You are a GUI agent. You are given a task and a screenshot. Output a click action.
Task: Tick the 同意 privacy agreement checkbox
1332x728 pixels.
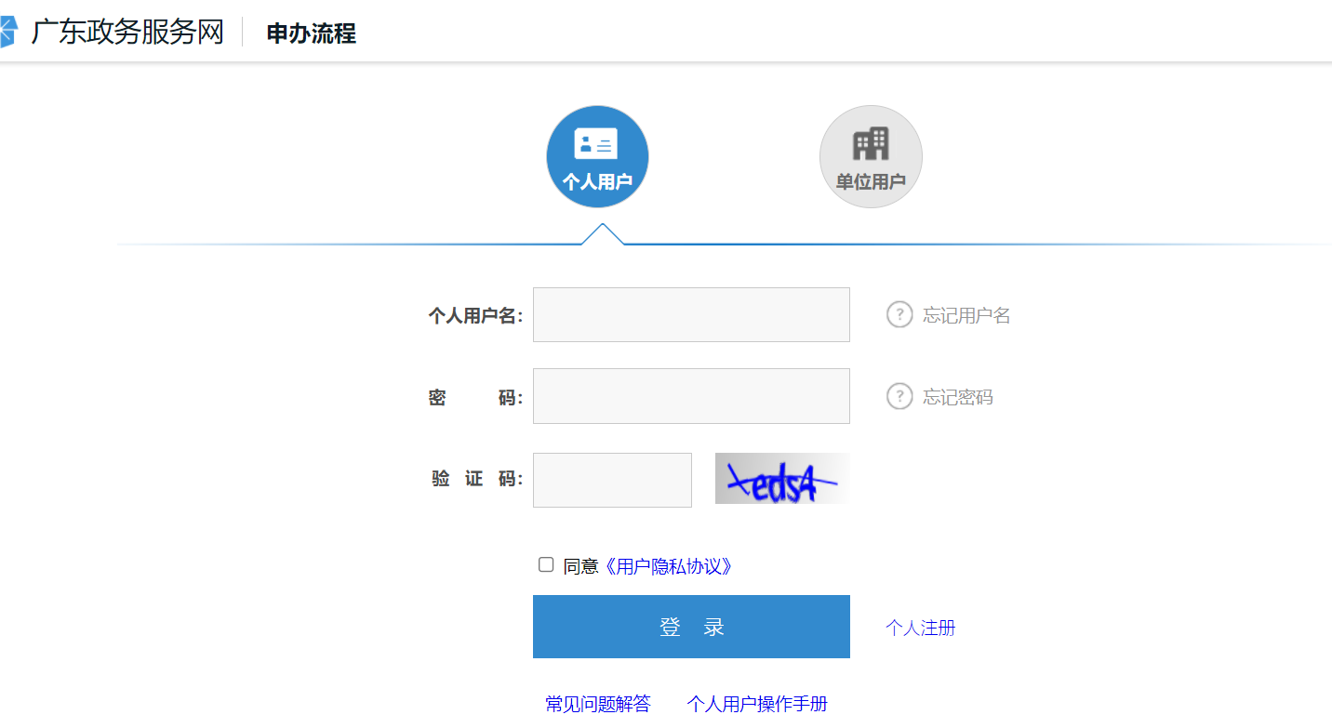click(546, 564)
